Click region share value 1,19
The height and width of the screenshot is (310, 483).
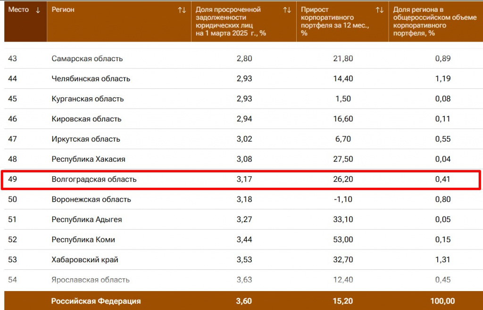pyautogui.click(x=442, y=78)
